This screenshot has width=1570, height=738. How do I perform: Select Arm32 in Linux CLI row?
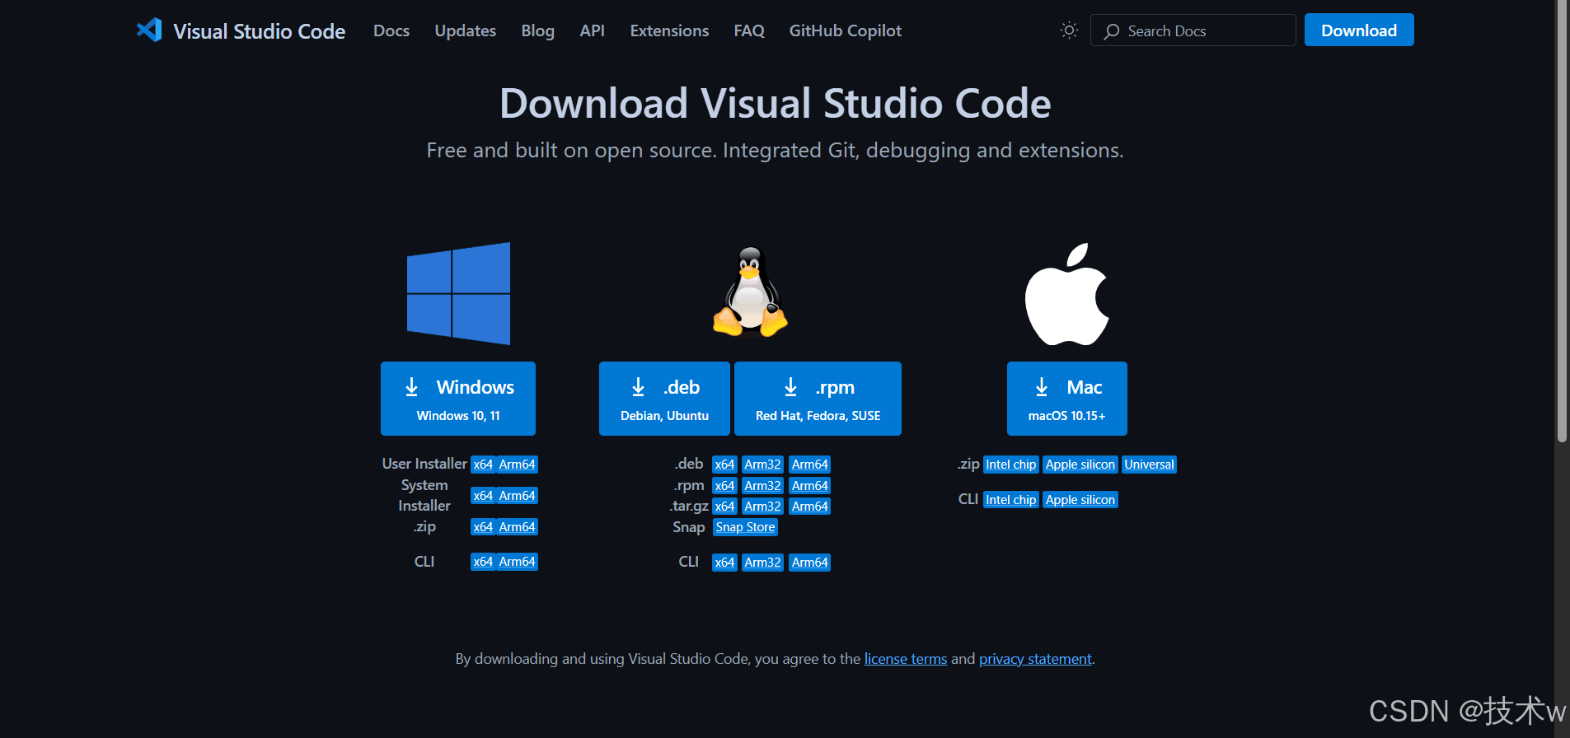pyautogui.click(x=762, y=563)
